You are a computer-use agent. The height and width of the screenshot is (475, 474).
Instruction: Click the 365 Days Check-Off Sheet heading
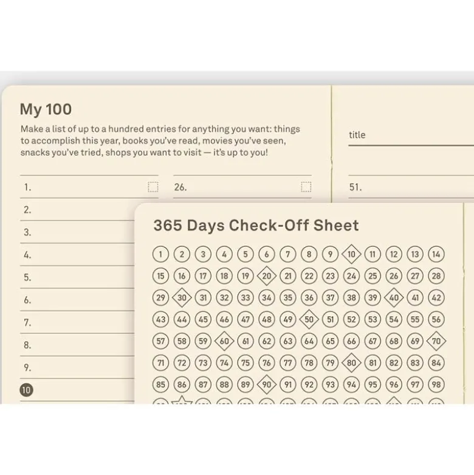pos(256,226)
